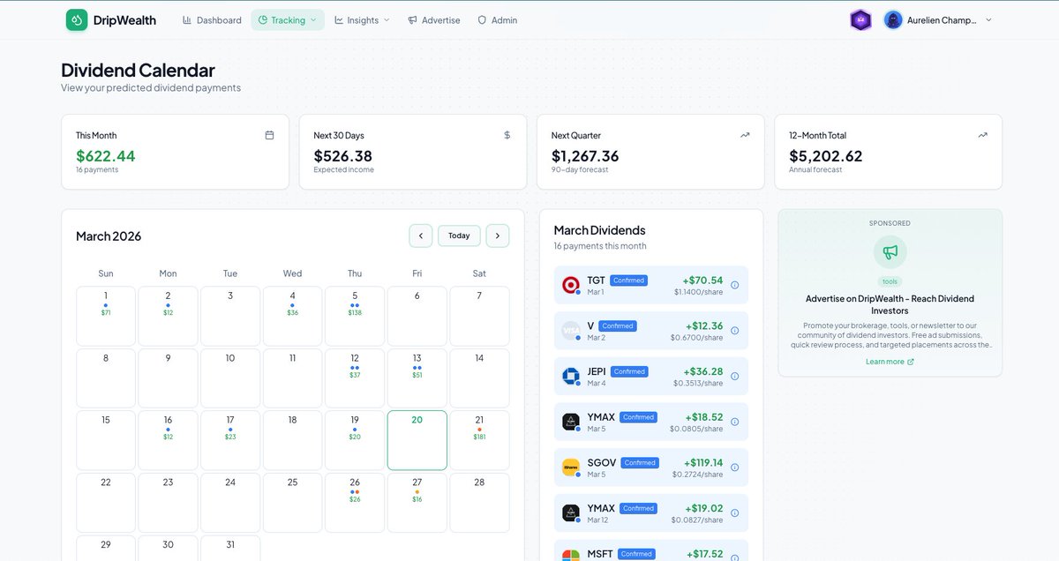Click calendar icon on This Month card
This screenshot has height=561, width=1059.
[x=269, y=135]
